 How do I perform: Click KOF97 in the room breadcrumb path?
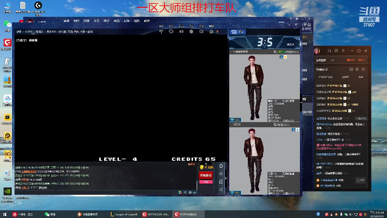point(29,32)
